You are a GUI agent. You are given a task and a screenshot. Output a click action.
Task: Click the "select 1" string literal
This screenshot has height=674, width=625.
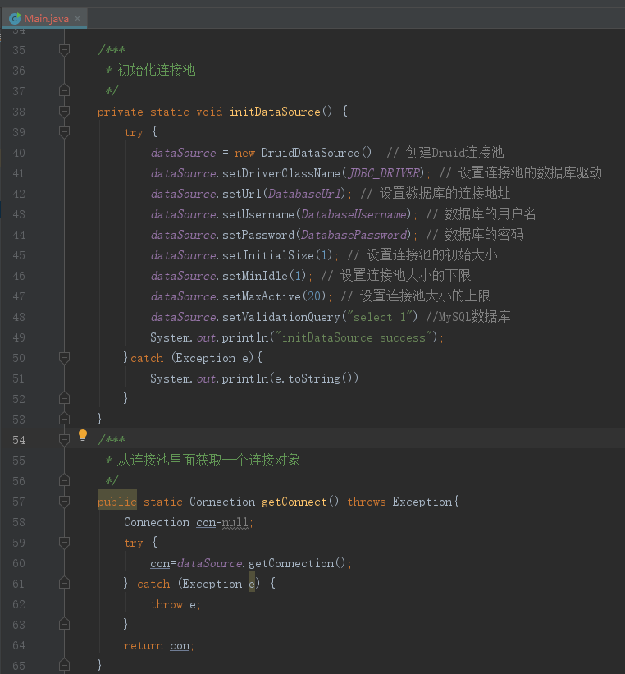click(379, 317)
